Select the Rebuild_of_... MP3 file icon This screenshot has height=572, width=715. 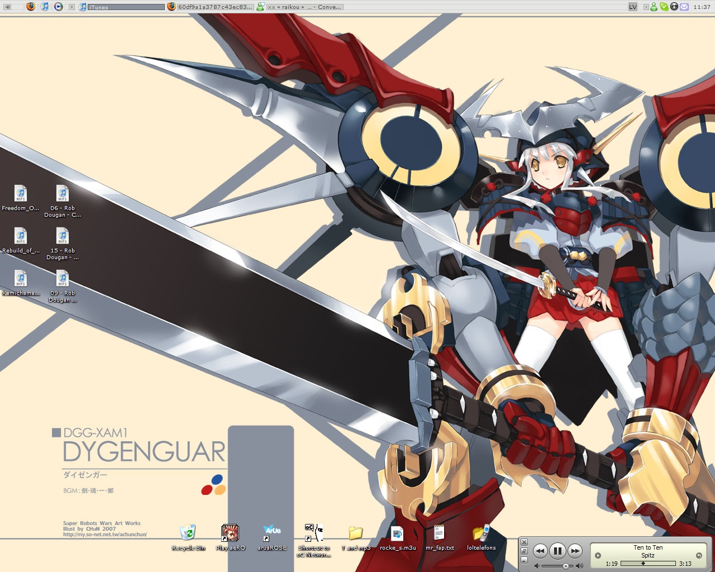click(x=21, y=240)
